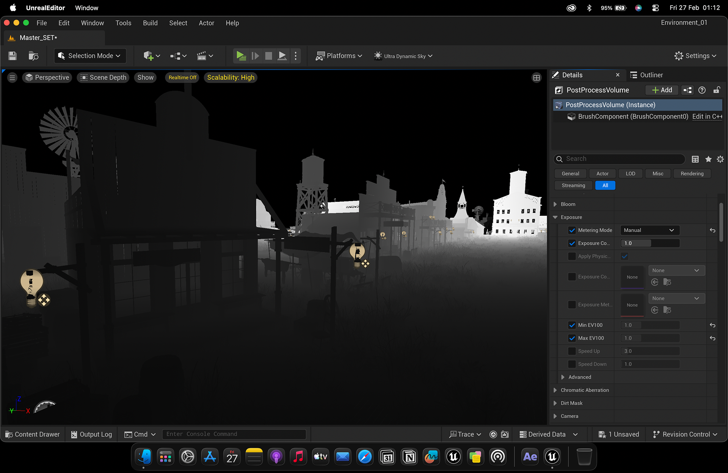Click the Details property matrix table icon
728x473 pixels.
(695, 159)
